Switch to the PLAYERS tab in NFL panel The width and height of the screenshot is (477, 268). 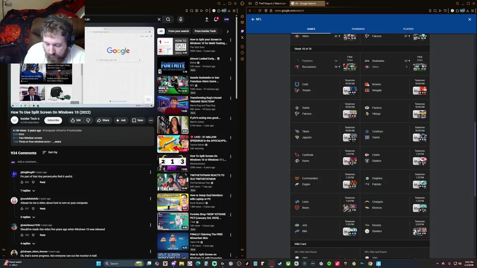click(x=408, y=29)
